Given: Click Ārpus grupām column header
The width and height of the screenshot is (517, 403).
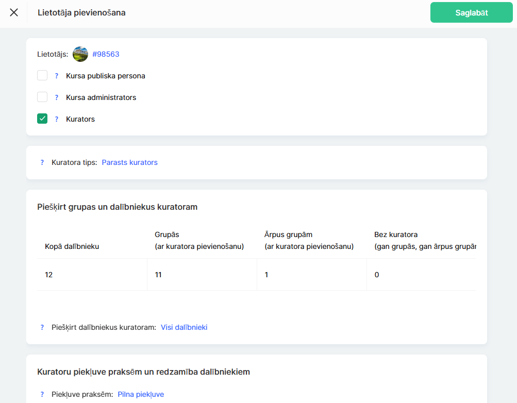Looking at the screenshot, I should pos(309,240).
